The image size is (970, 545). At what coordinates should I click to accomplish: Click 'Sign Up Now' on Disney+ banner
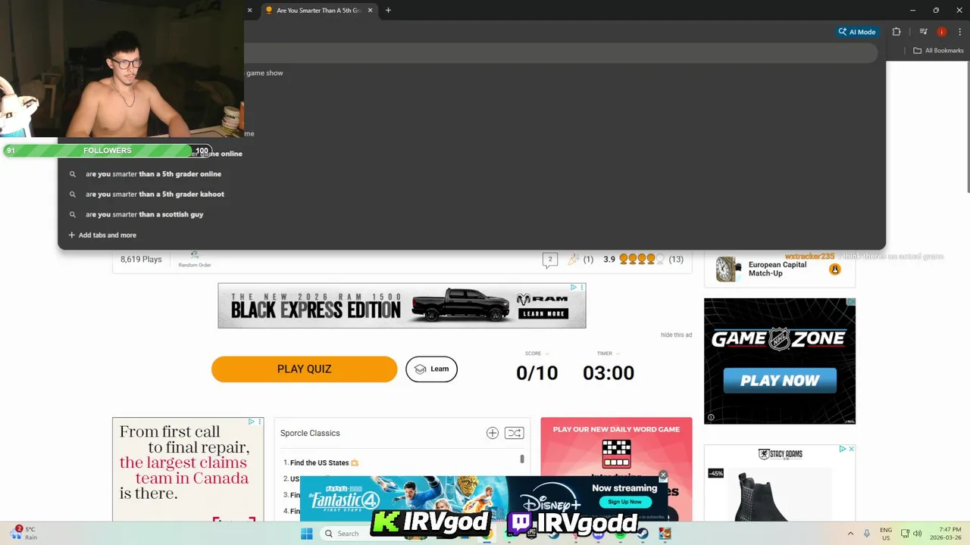624,502
